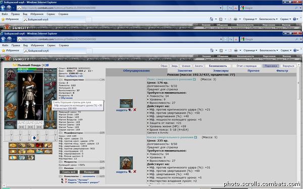Click the arrows slot under the red gloves
The height and width of the screenshot is (189, 303).
pos(50,96)
